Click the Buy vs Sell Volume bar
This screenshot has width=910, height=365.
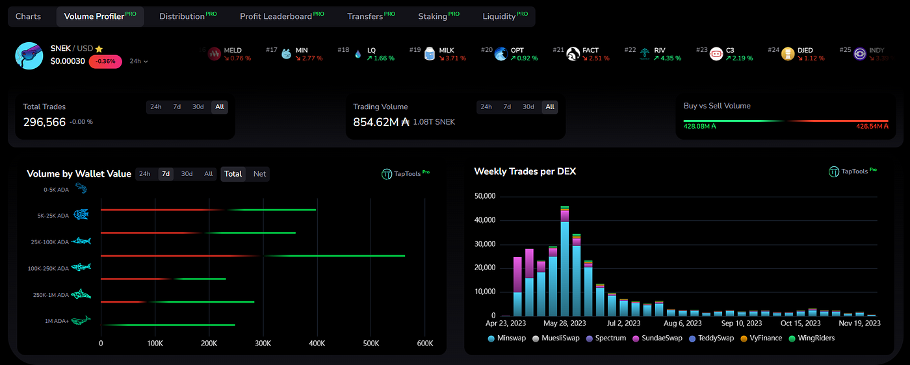click(786, 121)
